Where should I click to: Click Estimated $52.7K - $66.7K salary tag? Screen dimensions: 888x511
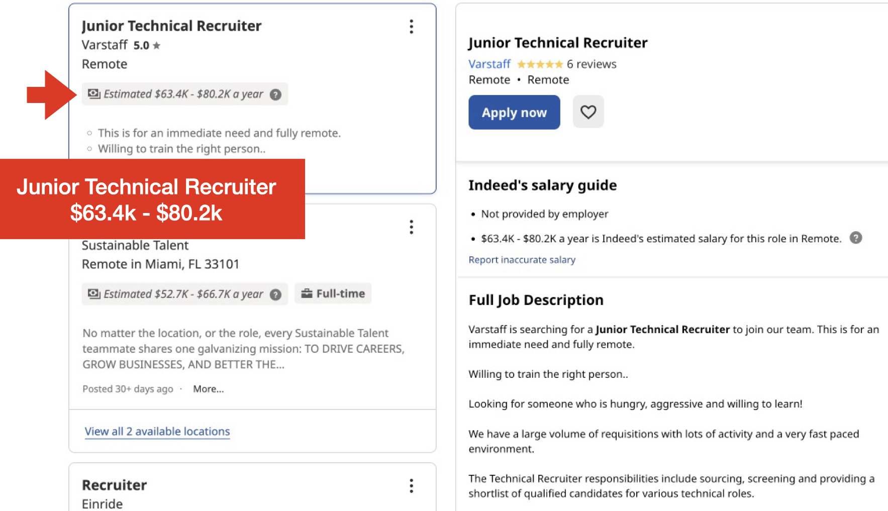click(x=184, y=294)
